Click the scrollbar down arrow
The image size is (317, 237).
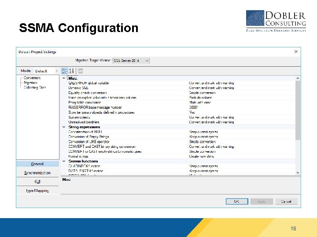298,173
